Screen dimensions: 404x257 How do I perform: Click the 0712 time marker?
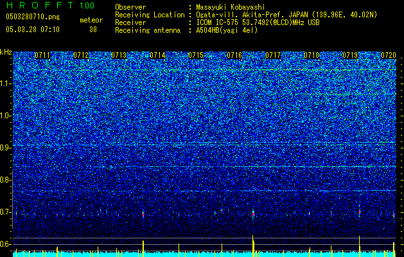[x=81, y=55]
